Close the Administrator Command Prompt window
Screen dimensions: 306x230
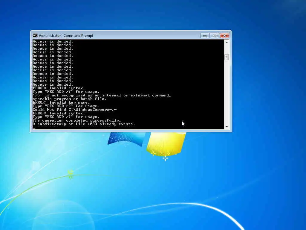pyautogui.click(x=224, y=36)
